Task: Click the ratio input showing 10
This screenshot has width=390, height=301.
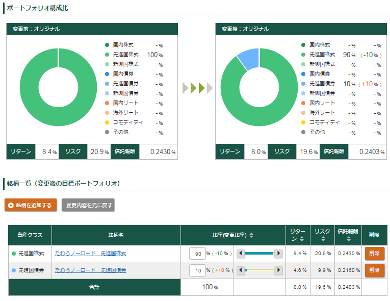Action: tap(197, 270)
